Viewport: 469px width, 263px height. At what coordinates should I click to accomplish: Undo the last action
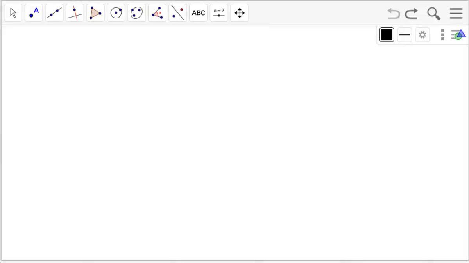click(x=394, y=14)
